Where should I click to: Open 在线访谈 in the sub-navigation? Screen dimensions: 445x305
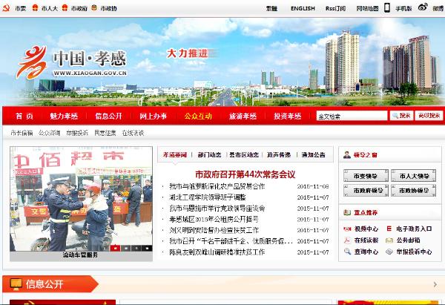133,133
